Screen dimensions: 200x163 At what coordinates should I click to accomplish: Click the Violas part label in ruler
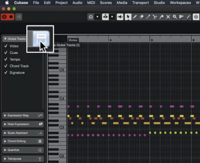73,40
